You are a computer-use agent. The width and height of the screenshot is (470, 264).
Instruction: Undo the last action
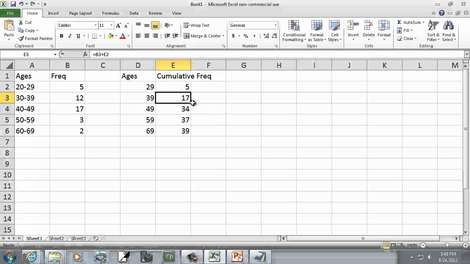click(21, 4)
